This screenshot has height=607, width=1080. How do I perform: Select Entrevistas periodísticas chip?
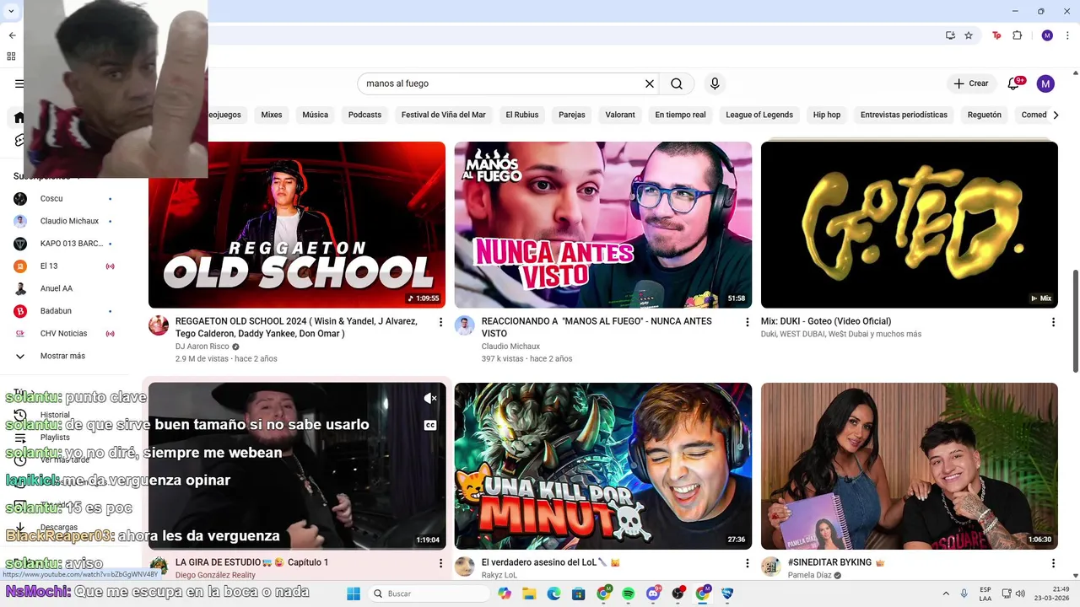[x=904, y=115]
